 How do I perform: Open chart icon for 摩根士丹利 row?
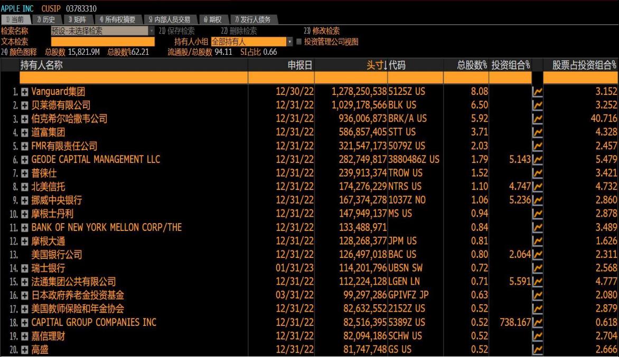(537, 214)
